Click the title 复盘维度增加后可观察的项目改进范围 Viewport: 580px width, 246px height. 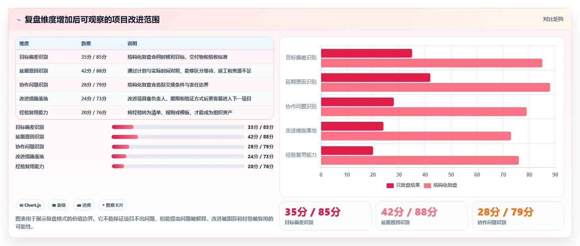92,19
